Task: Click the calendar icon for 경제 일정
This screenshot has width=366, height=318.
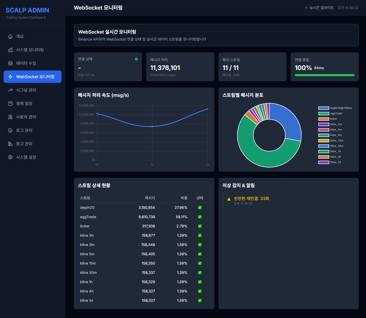Action: click(10, 104)
